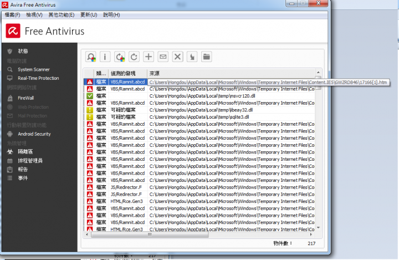Click the 檔案 type cell on the msvcr120.dll row

click(x=101, y=96)
